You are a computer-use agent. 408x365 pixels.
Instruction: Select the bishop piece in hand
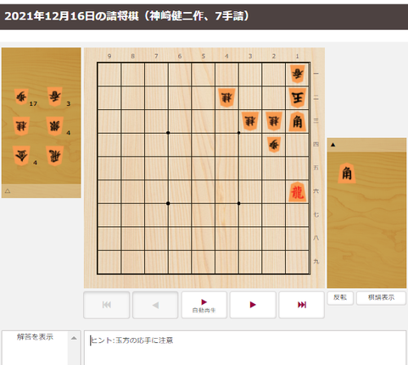(347, 173)
